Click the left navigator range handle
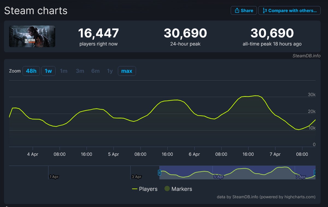Image resolution: width=328 pixels, height=207 pixels. (159, 173)
